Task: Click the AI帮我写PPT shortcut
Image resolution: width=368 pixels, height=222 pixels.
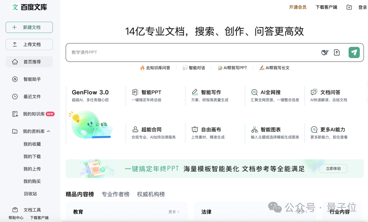Action: coord(232,68)
